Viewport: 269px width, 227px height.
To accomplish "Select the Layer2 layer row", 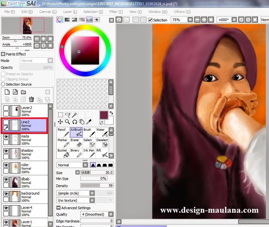I will 25,111.
